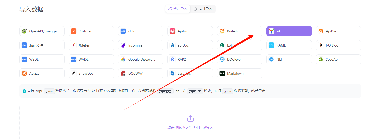Choose the 'Postman' import option text

(85, 31)
